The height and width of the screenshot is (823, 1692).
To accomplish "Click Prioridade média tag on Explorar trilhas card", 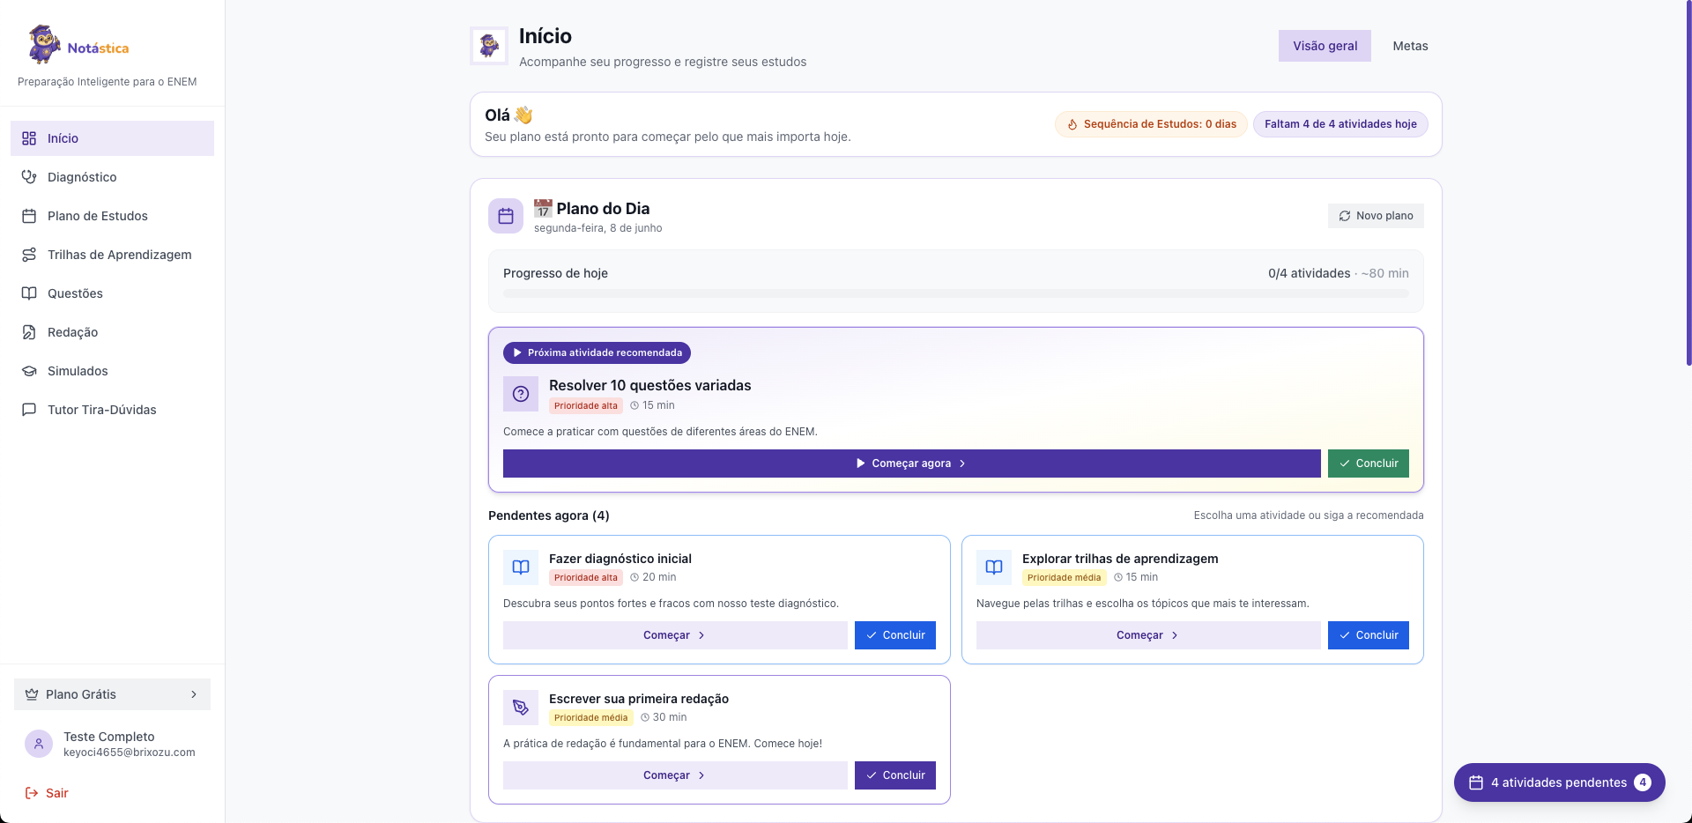I will (1064, 578).
